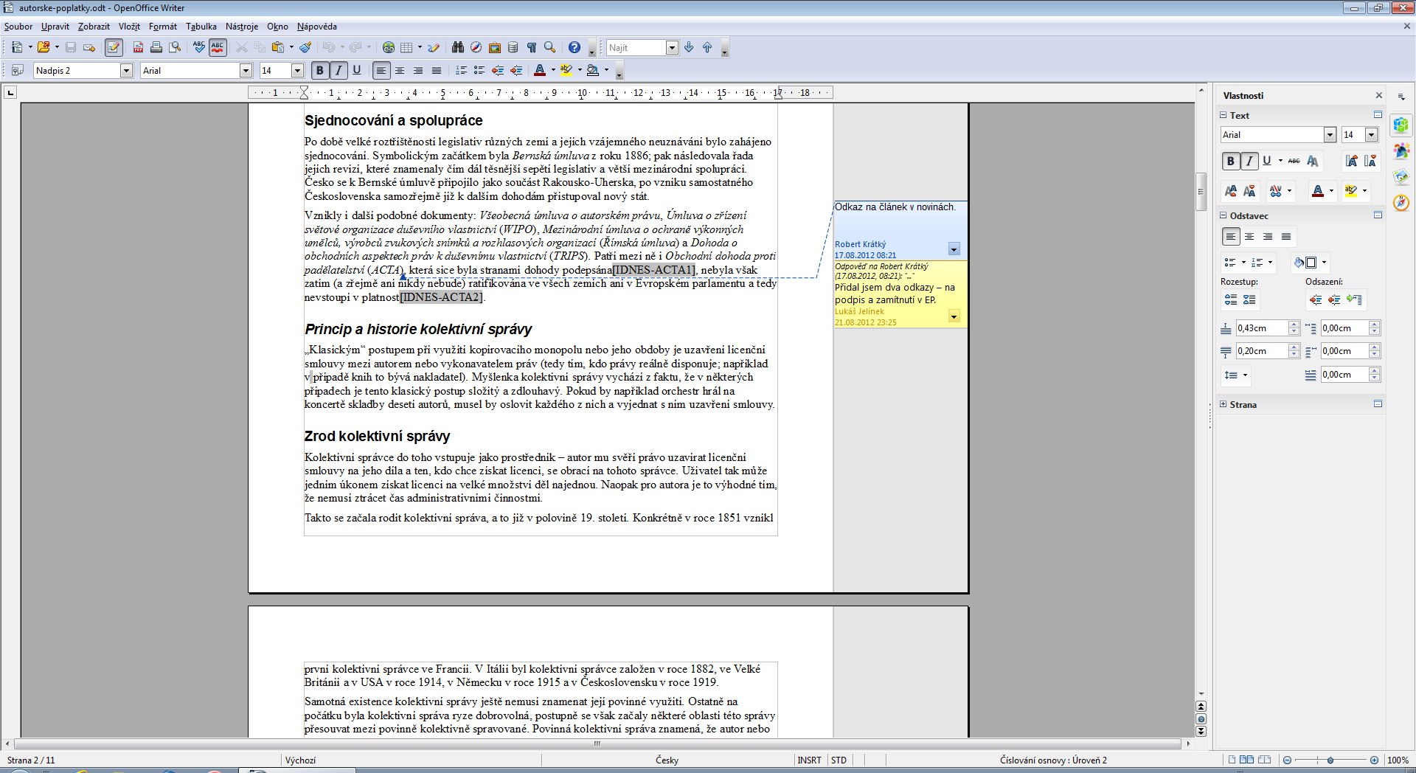Click Increase Indent icon in formatting toolbar
This screenshot has height=773, width=1416.
(516, 71)
